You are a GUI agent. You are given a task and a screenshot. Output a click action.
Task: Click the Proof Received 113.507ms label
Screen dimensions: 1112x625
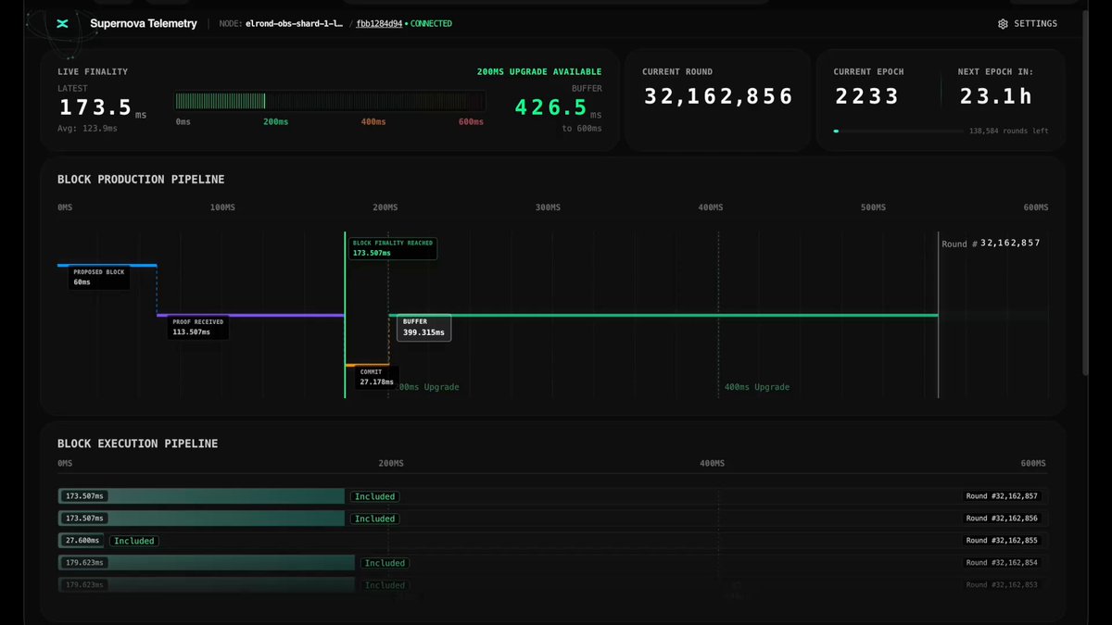198,327
